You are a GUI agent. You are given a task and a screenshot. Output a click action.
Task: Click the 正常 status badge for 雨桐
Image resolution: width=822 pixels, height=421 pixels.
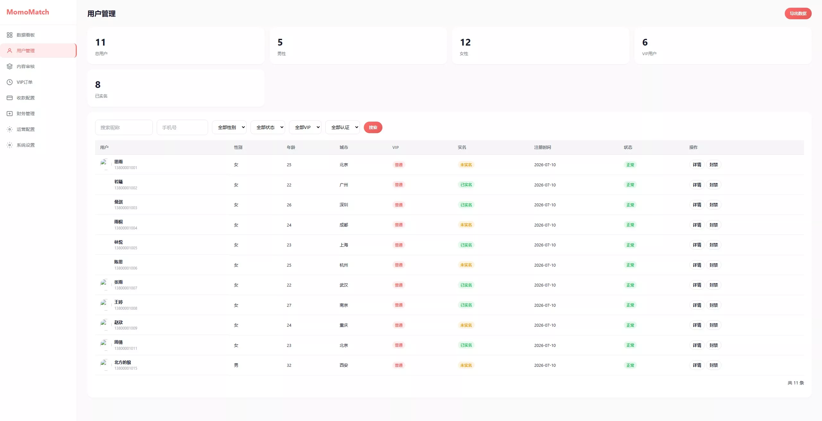point(630,225)
